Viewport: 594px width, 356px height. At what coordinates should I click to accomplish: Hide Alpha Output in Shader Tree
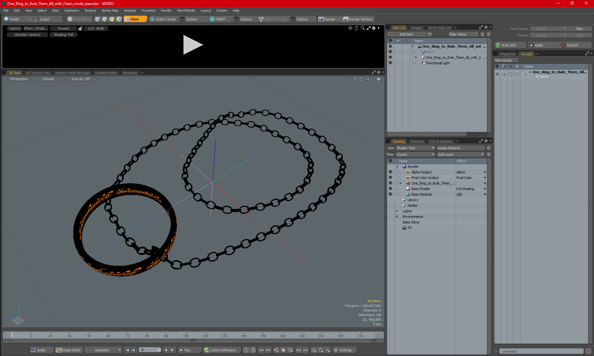point(390,172)
